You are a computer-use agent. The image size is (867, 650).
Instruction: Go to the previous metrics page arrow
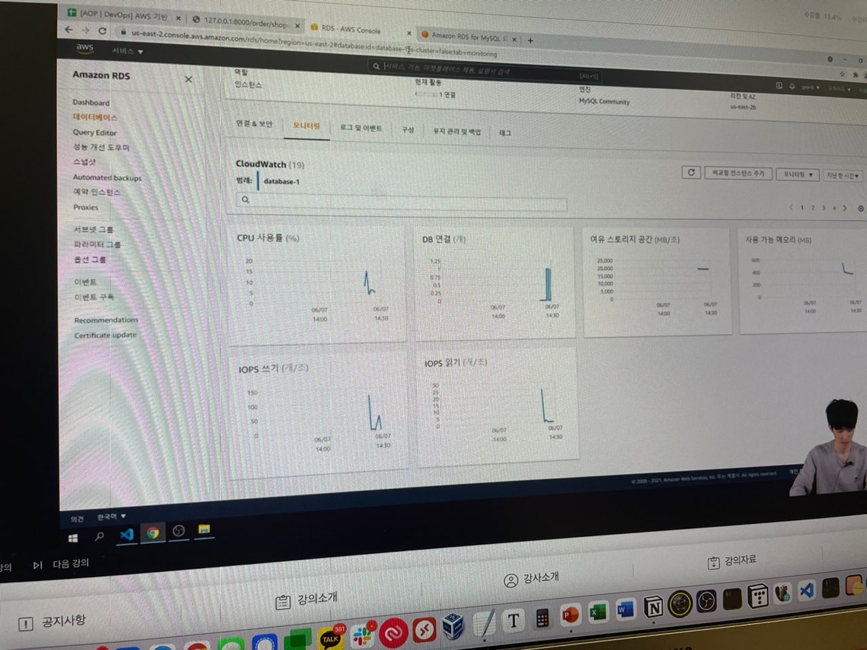pos(791,207)
